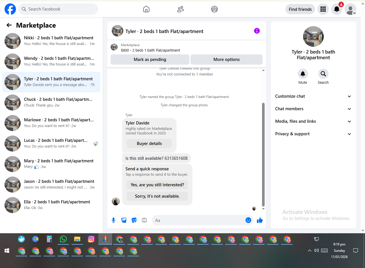Send 'Yes, are you still interested?' quick response

[x=157, y=185]
